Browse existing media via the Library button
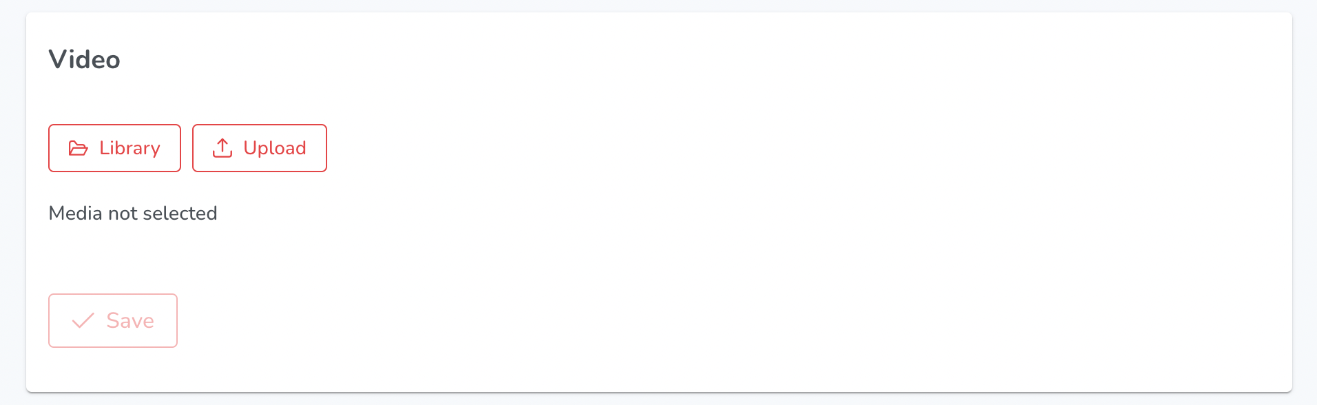Screen dimensions: 1317x405 114,148
